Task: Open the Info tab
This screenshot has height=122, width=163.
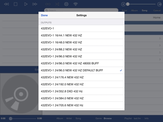Action: click(x=146, y=118)
